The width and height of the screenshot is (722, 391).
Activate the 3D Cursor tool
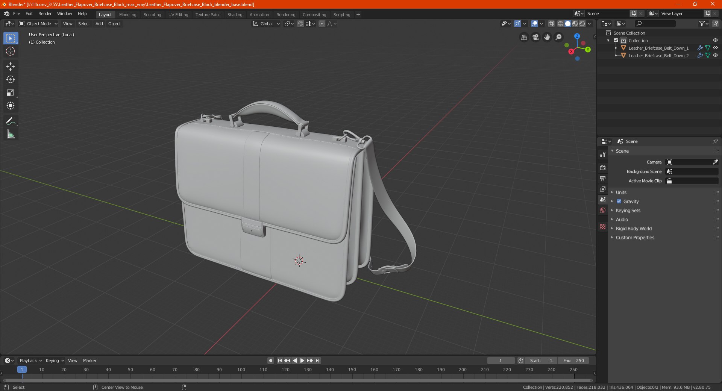tap(11, 51)
